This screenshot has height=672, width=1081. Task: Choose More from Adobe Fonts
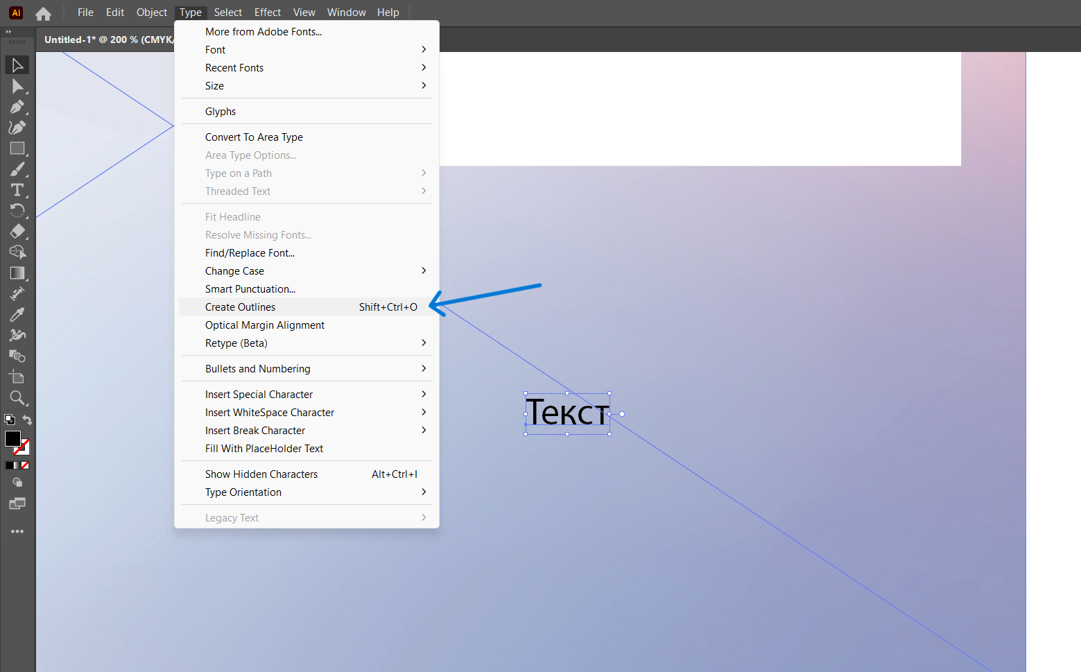click(x=306, y=32)
